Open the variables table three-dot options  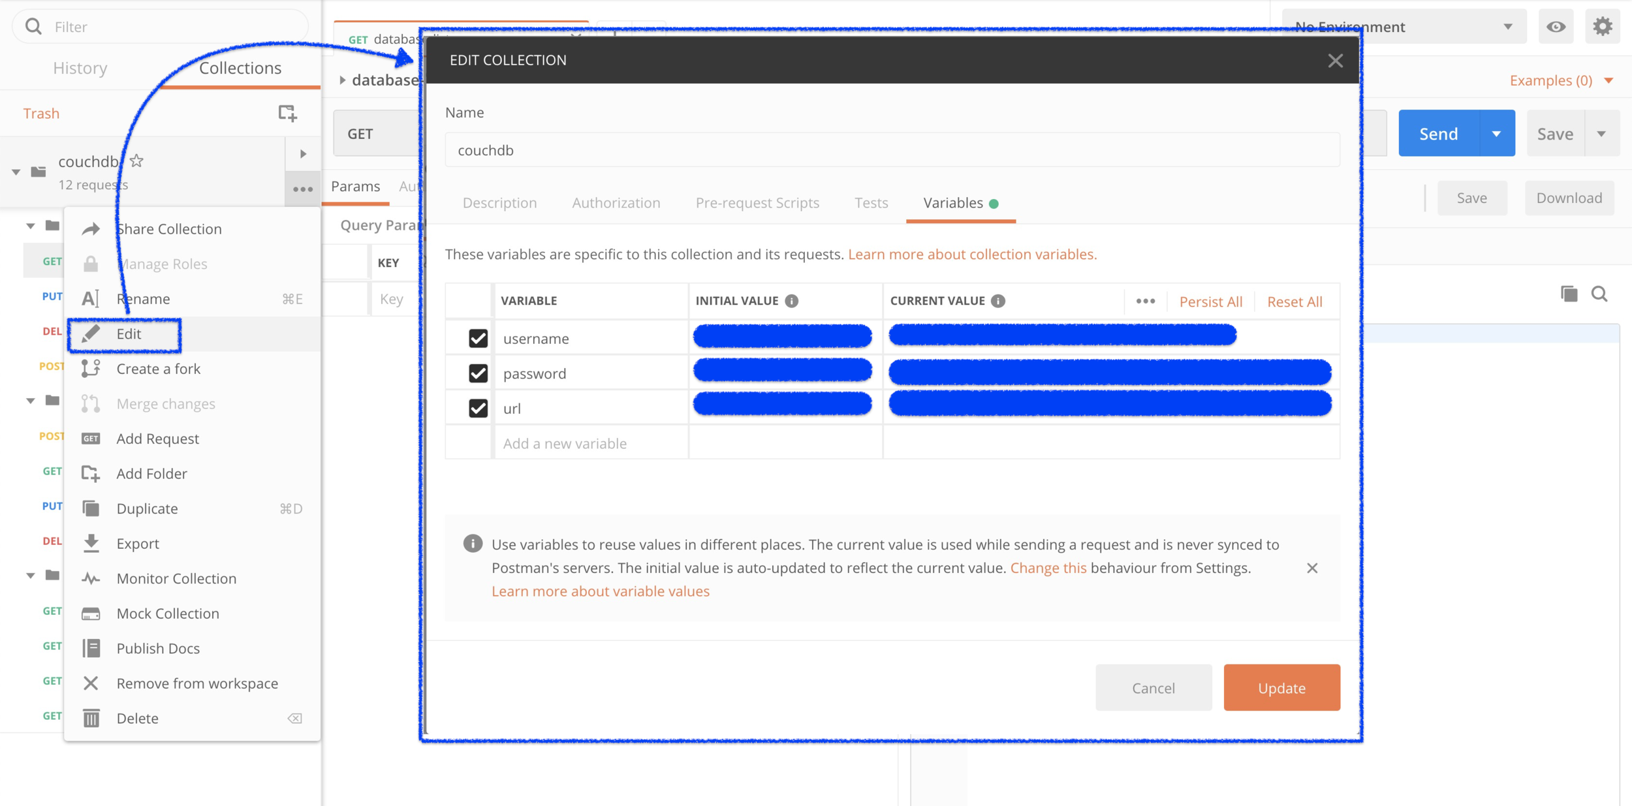coord(1145,301)
